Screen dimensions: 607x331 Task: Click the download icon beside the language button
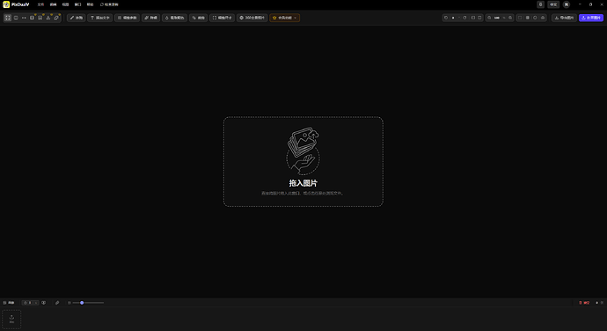pos(541,4)
